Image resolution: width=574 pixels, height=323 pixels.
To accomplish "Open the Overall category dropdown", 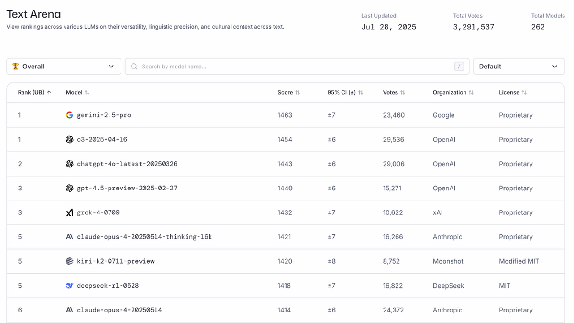I will pos(64,67).
